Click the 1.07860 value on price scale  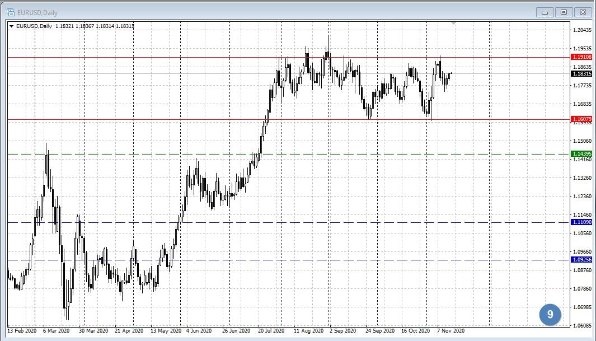click(x=583, y=288)
